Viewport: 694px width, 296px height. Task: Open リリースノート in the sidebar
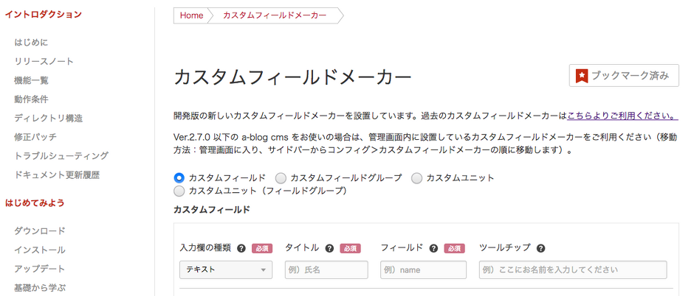pos(44,61)
